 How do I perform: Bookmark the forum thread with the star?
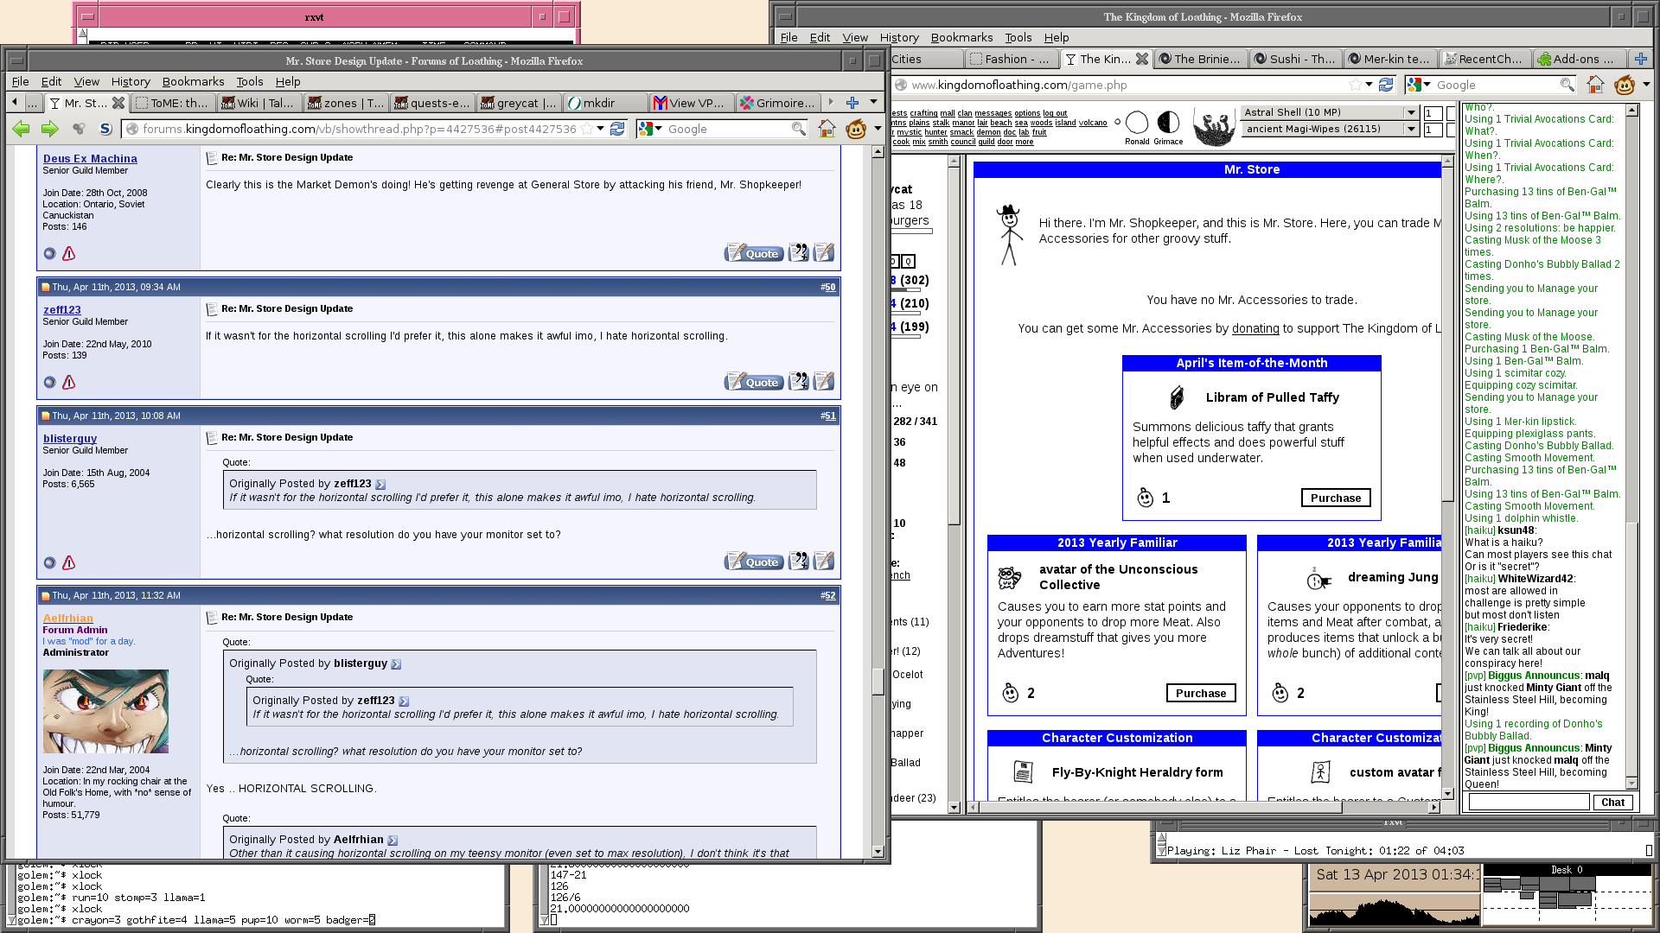click(x=587, y=129)
